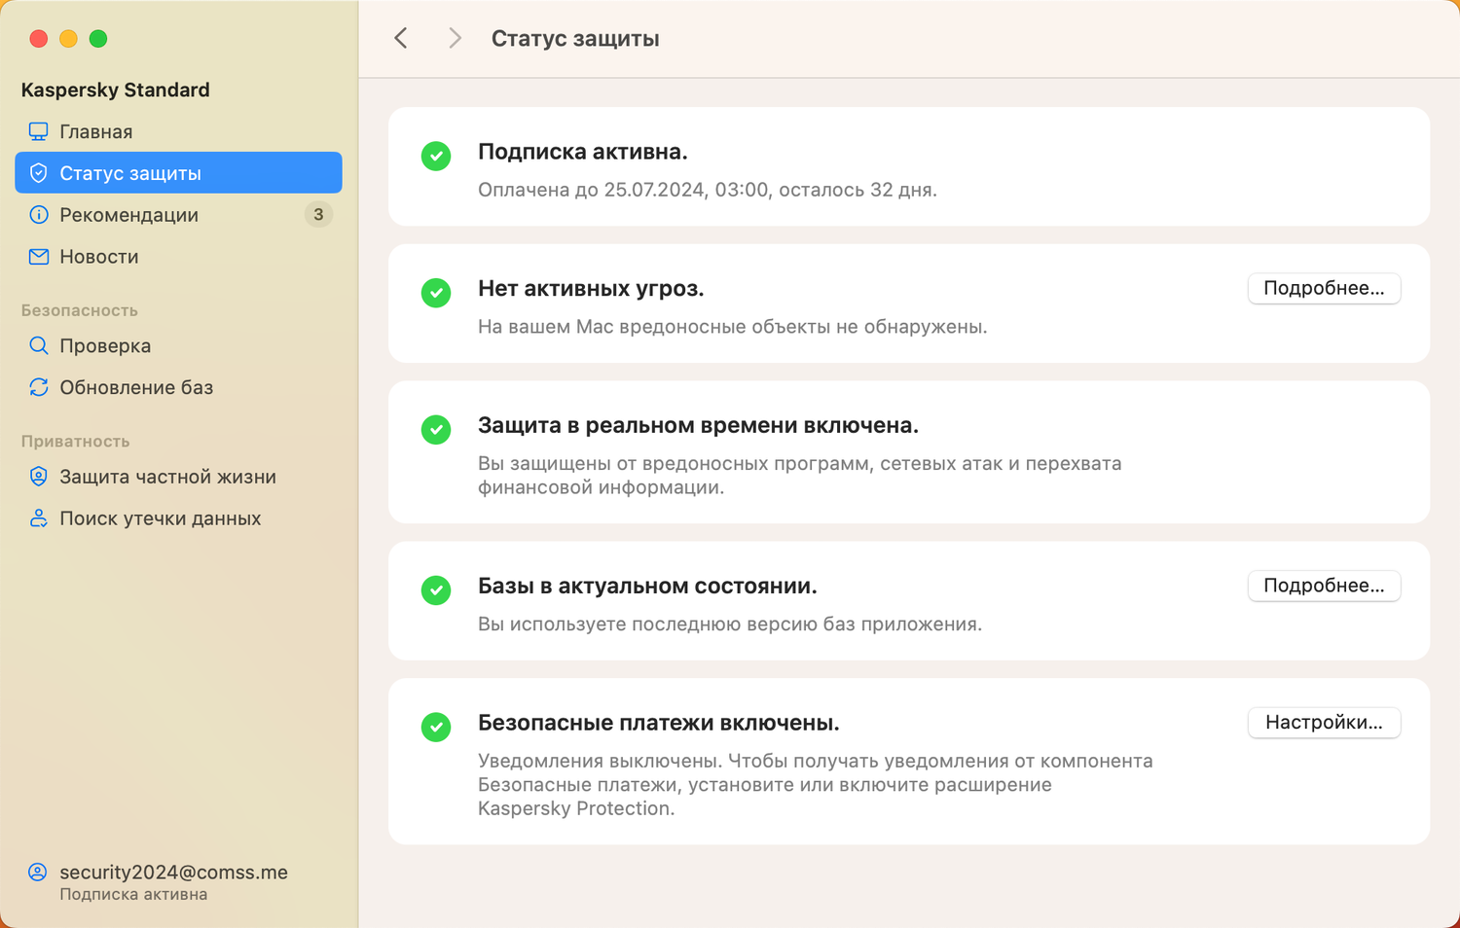Click the person icon beside Поиск утечки данных

click(x=39, y=518)
